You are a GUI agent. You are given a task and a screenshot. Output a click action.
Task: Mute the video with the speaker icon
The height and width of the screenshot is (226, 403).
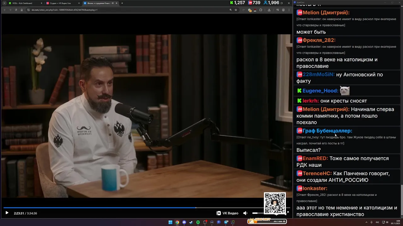[245, 213]
